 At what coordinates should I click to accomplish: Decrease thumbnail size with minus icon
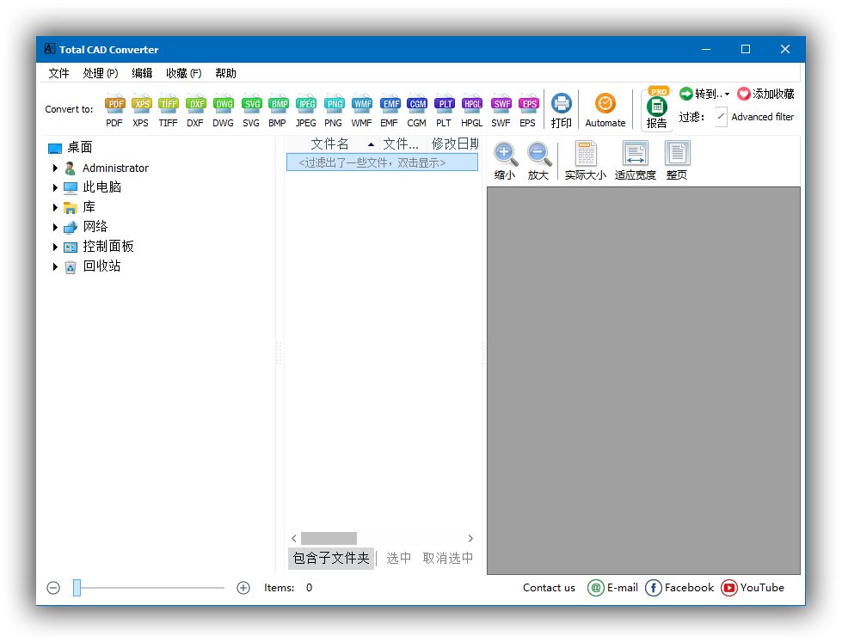tap(53, 588)
